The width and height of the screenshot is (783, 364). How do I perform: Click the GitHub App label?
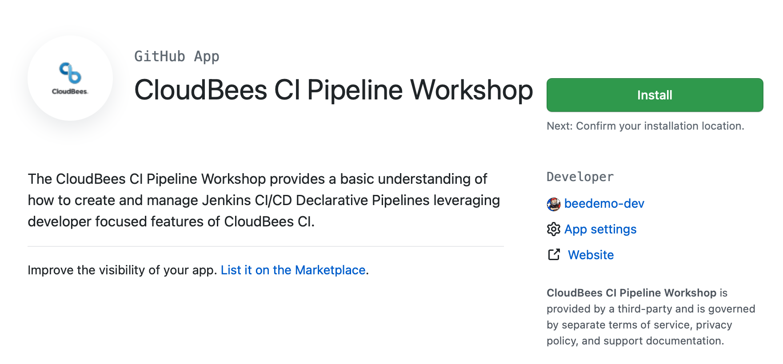coord(177,56)
